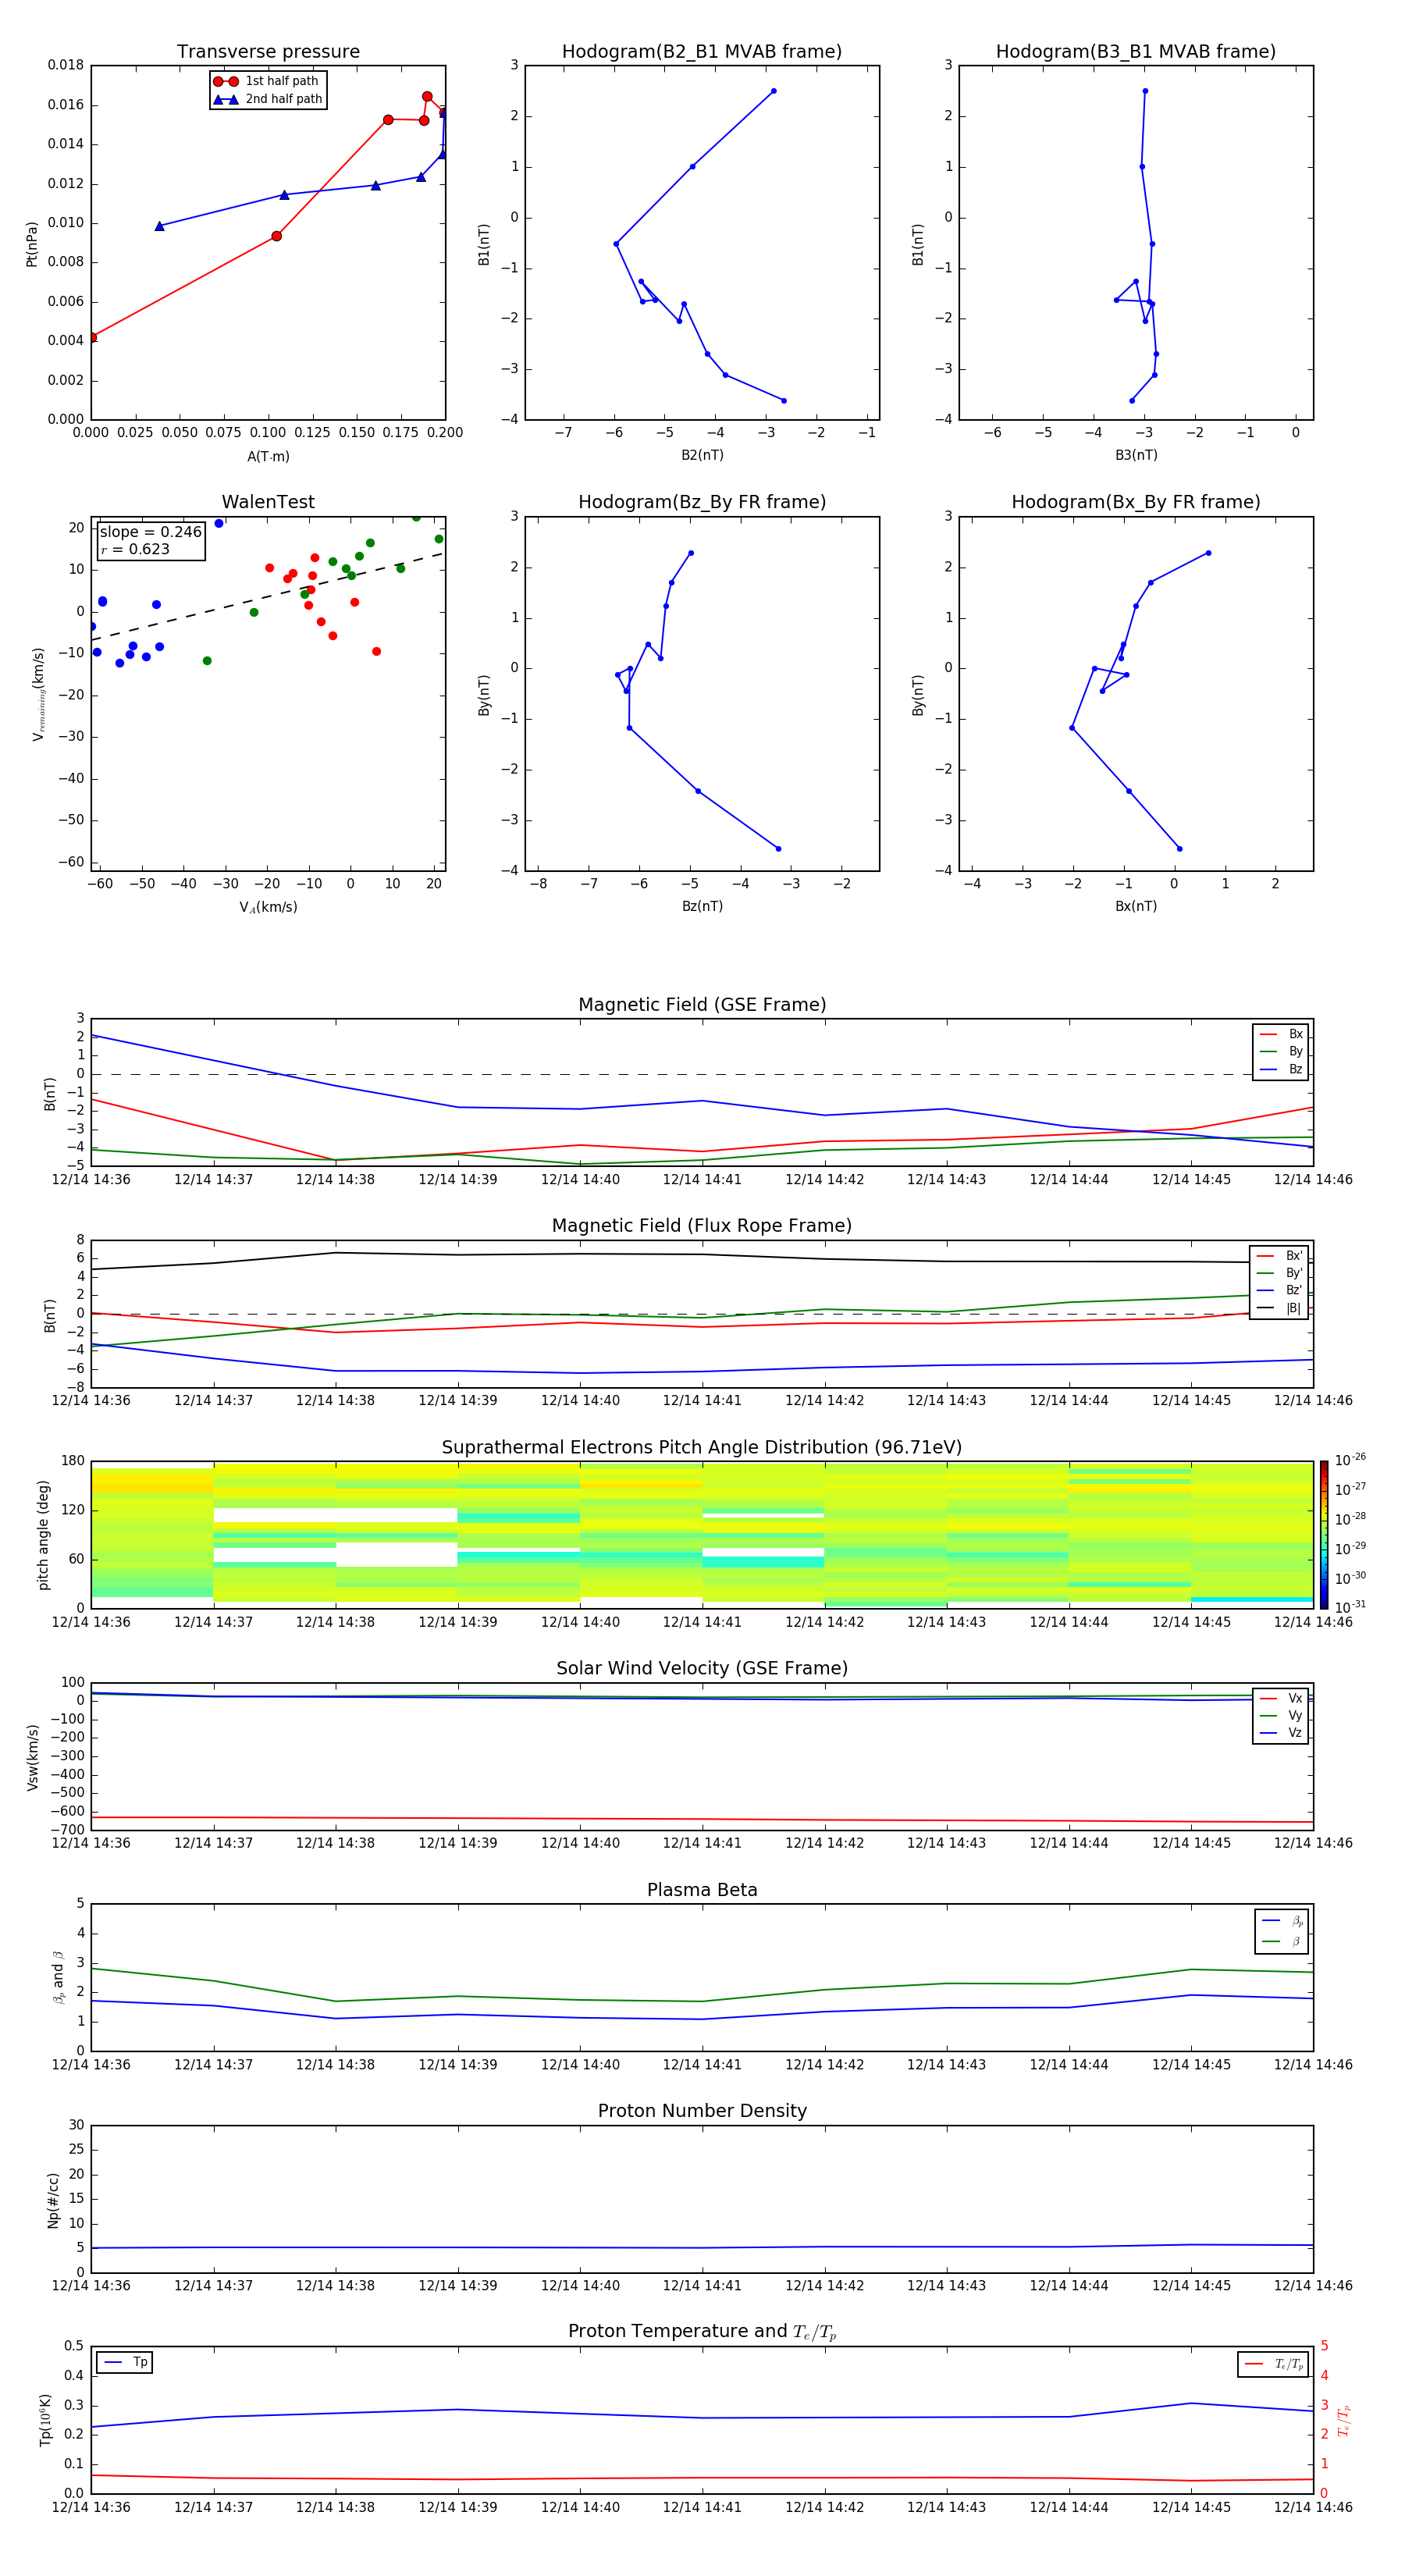Select the "r = 0.623" annotation
The image size is (1405, 2576).
pyautogui.click(x=135, y=549)
